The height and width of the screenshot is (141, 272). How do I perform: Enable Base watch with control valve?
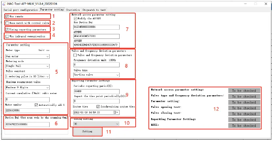[7, 23]
